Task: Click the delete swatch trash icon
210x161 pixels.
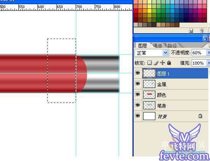Action: pos(202,31)
